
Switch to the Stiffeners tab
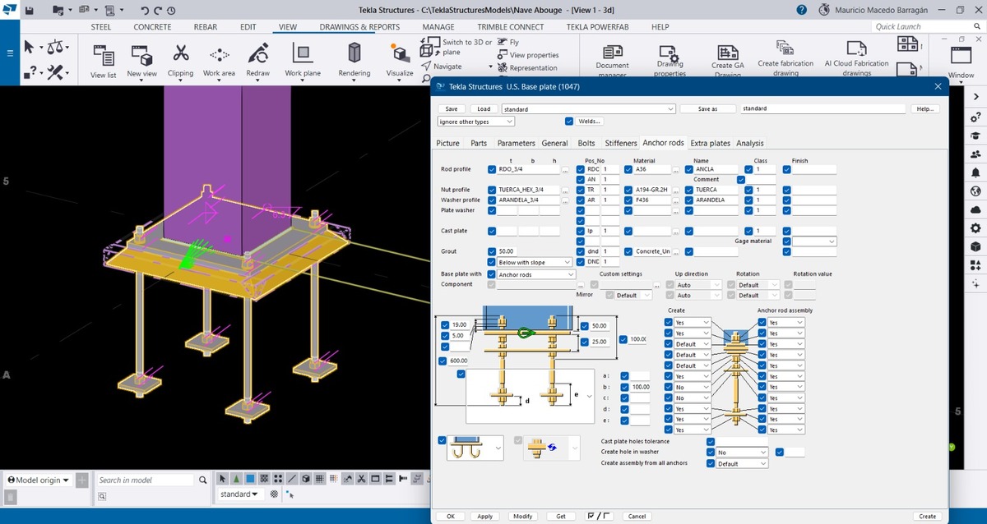621,143
